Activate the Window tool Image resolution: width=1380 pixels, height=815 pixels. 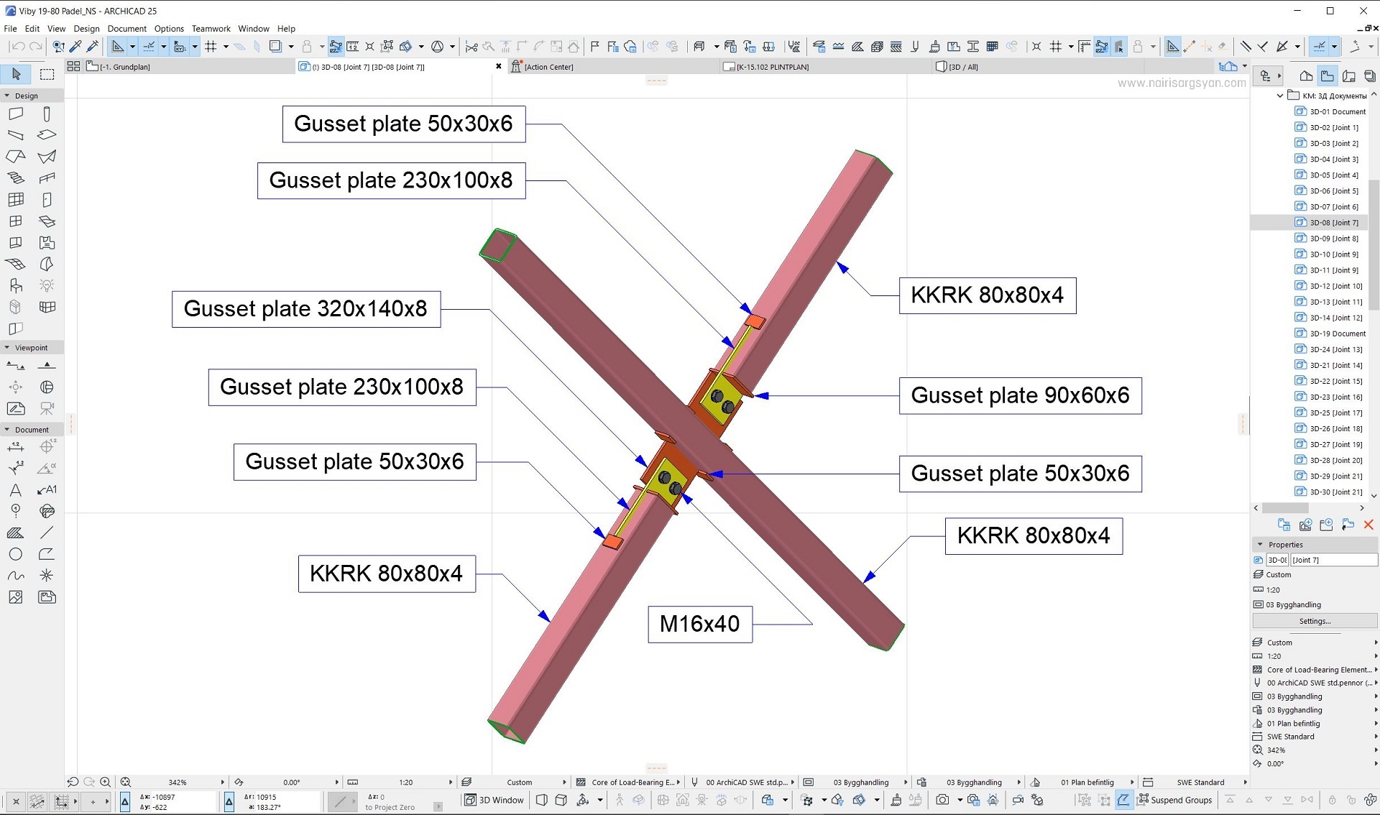(16, 221)
